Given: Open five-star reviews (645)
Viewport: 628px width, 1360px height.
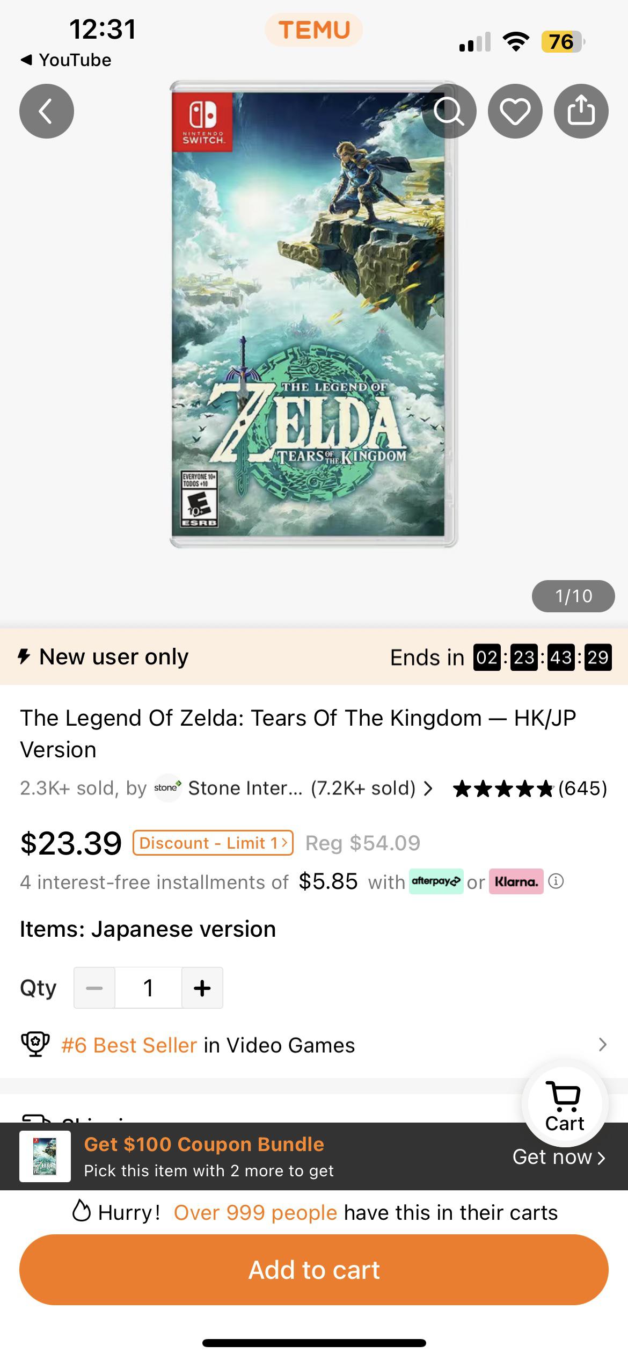Looking at the screenshot, I should tap(530, 788).
